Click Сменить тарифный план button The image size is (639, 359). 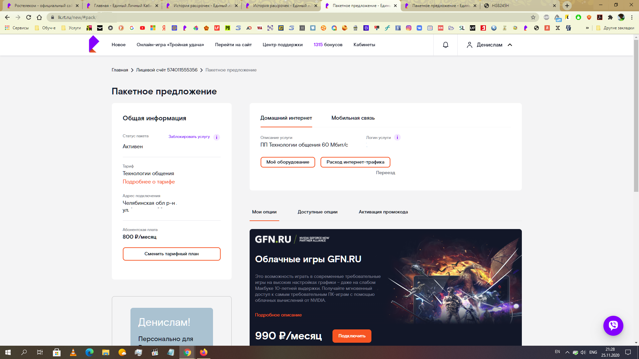(x=171, y=254)
